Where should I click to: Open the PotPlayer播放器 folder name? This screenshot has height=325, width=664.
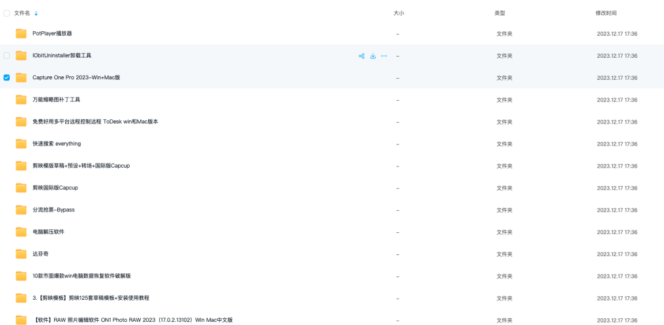coord(52,33)
